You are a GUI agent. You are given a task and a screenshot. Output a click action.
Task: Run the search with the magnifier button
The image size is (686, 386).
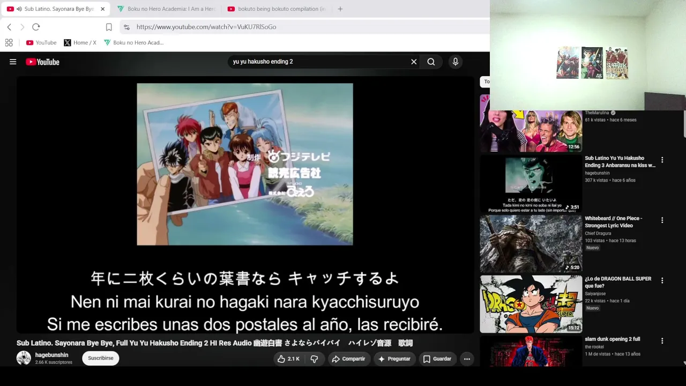431,62
